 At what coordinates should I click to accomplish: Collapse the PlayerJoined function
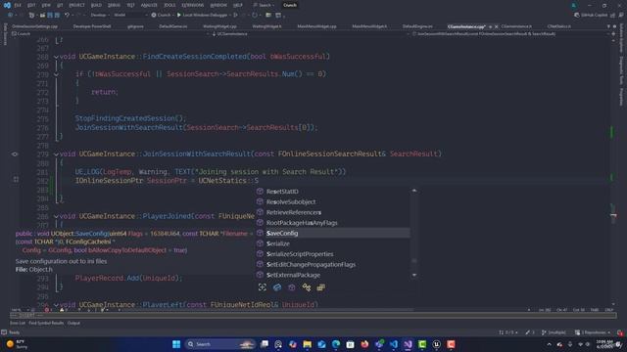[x=56, y=216]
